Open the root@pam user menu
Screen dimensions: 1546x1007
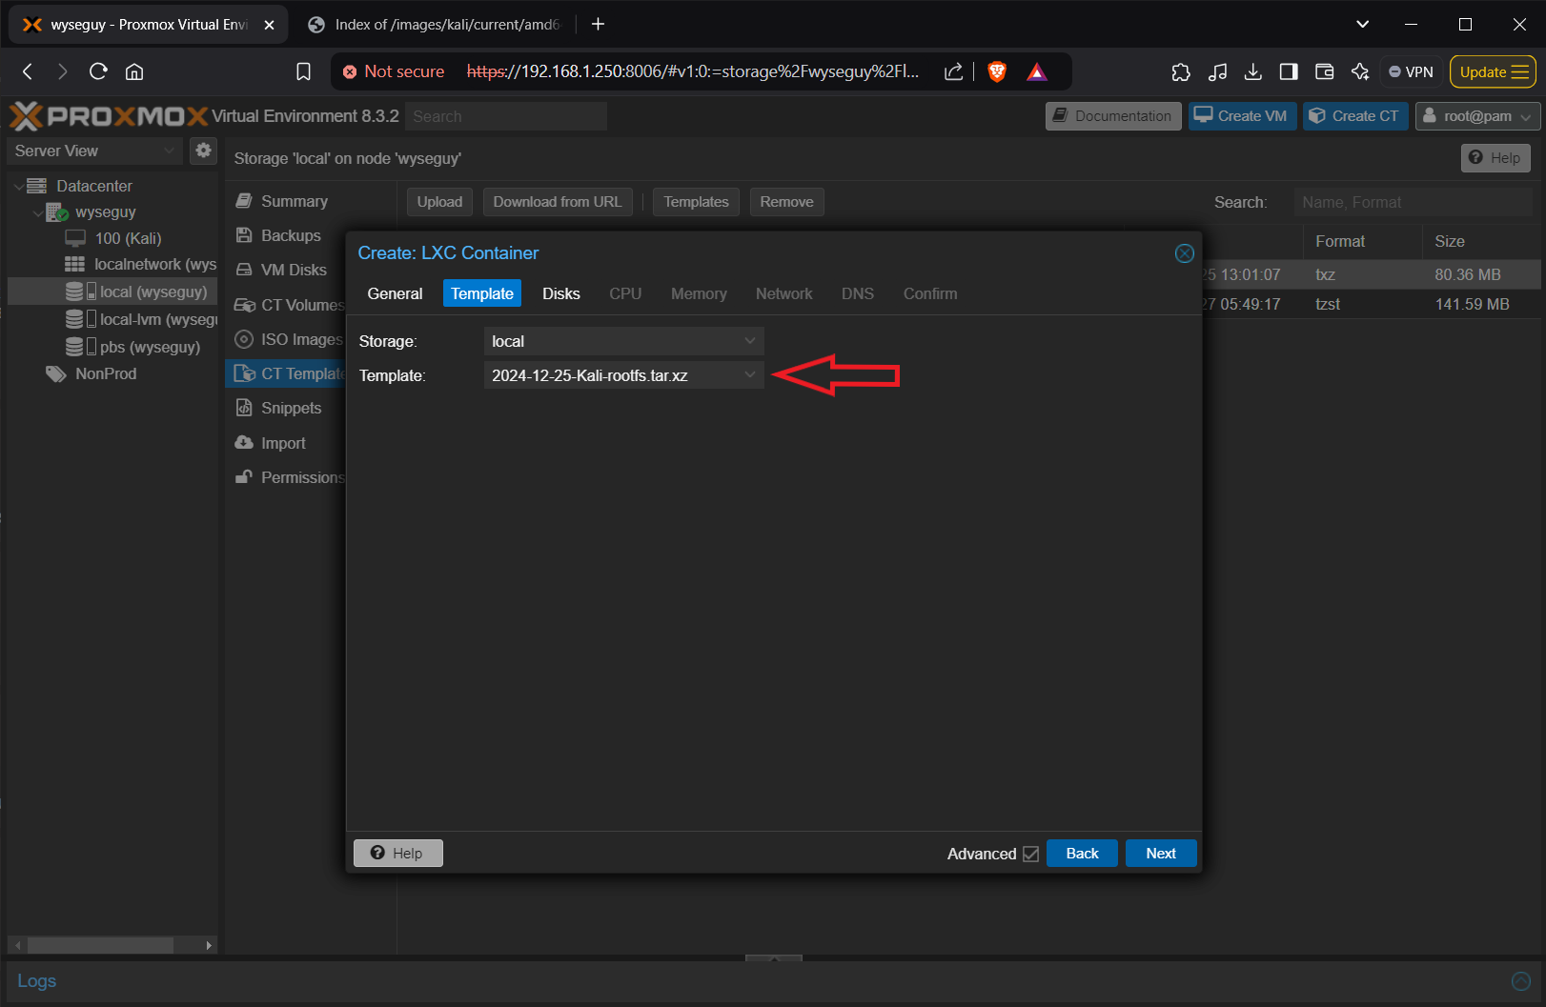[x=1477, y=116]
